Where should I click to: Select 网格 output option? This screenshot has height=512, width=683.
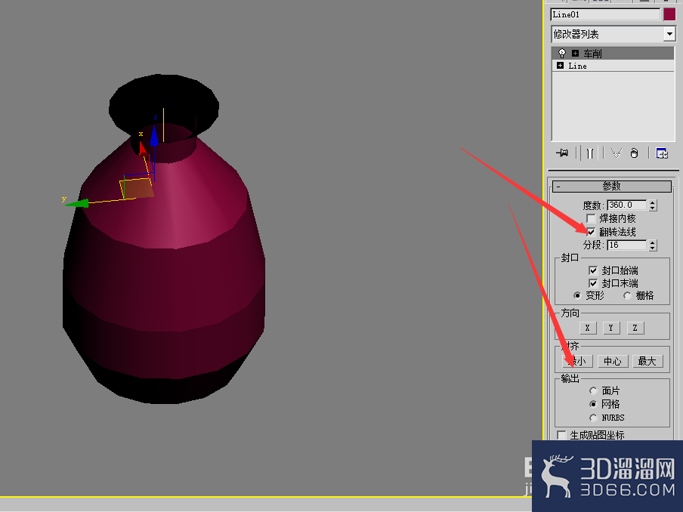tap(593, 404)
